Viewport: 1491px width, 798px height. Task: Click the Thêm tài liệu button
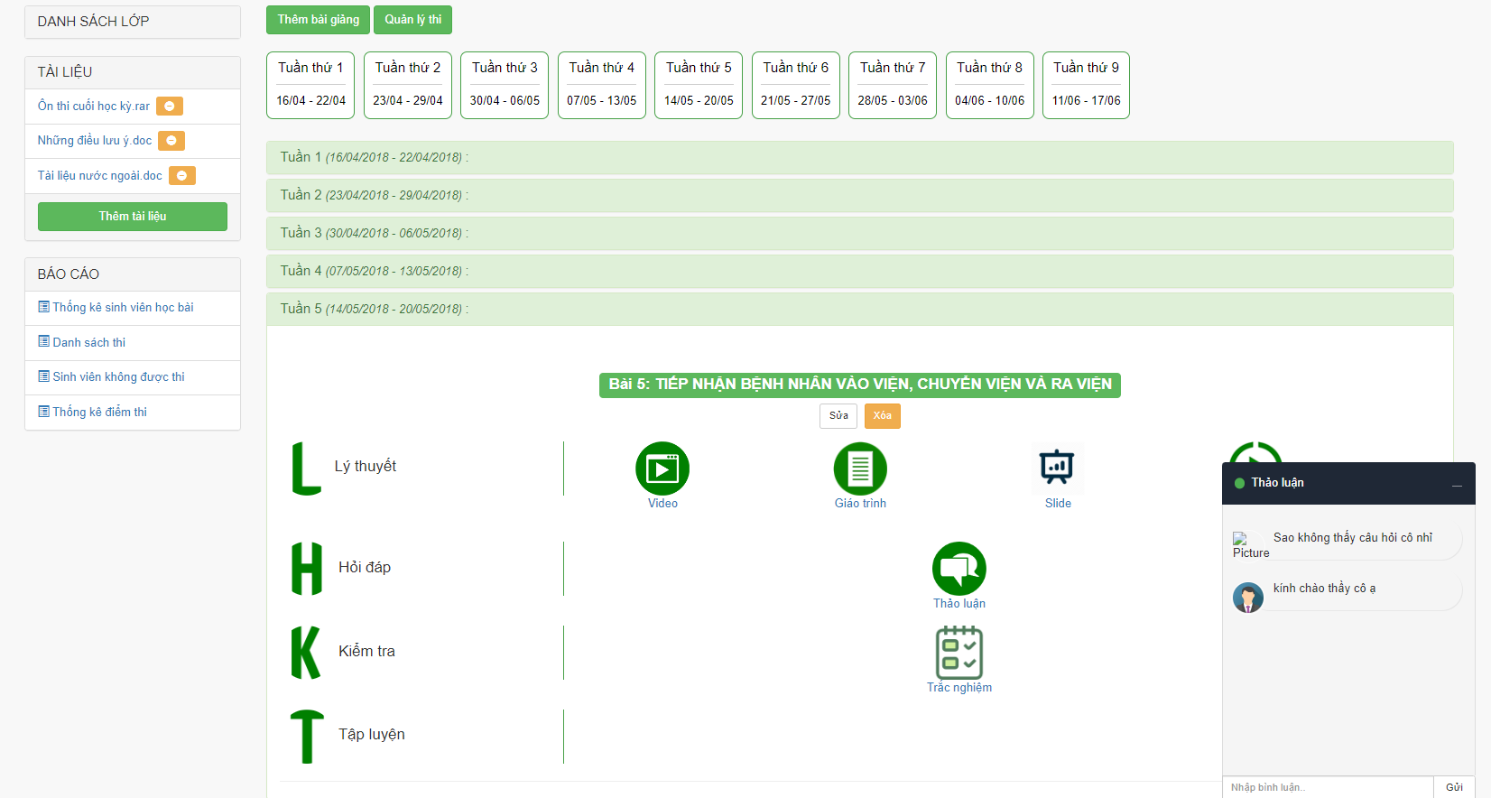click(133, 217)
